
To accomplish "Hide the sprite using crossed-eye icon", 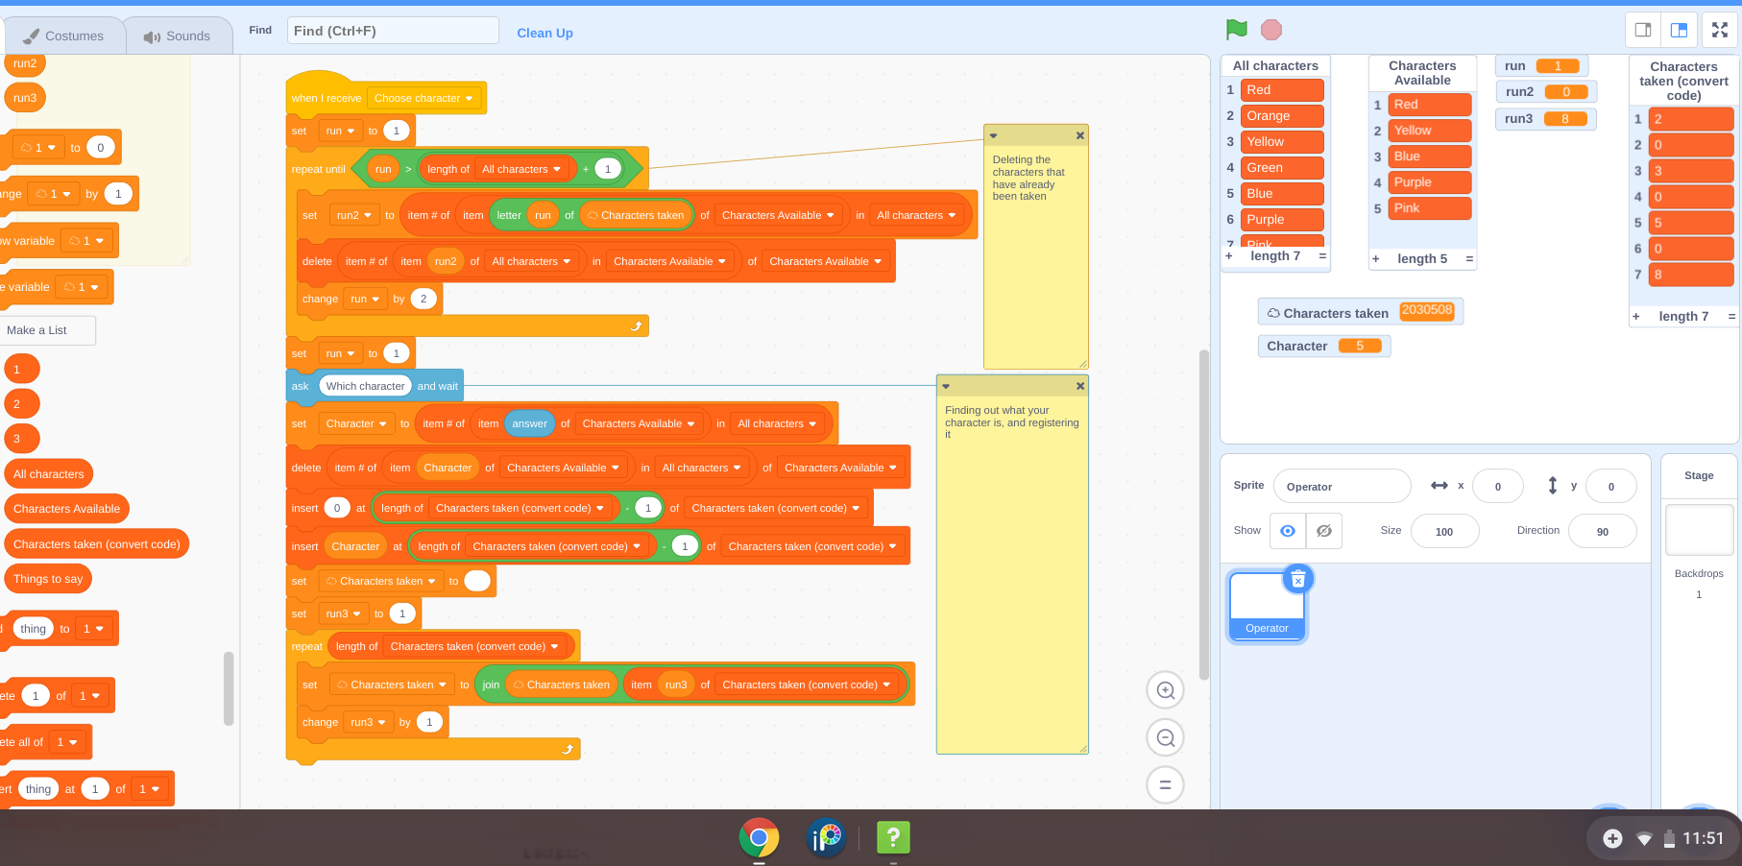I will (1324, 531).
